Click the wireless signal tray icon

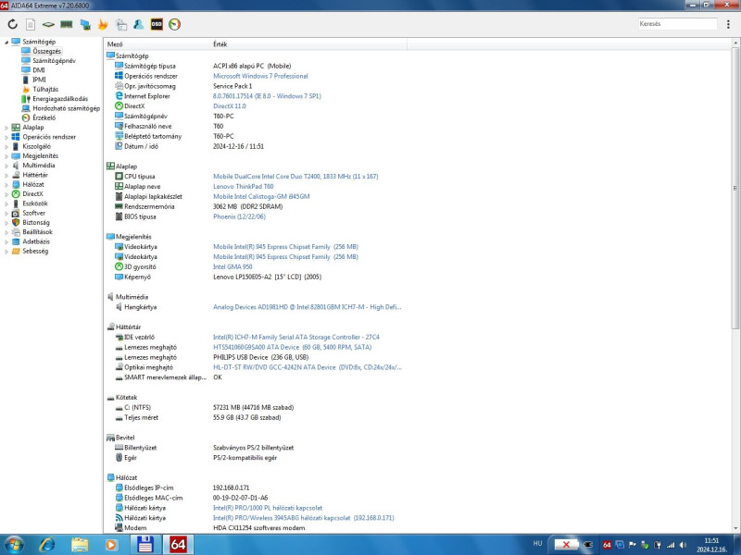coord(670,545)
